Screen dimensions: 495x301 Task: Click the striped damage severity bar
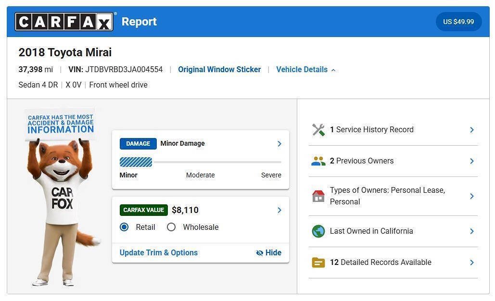[x=136, y=162]
